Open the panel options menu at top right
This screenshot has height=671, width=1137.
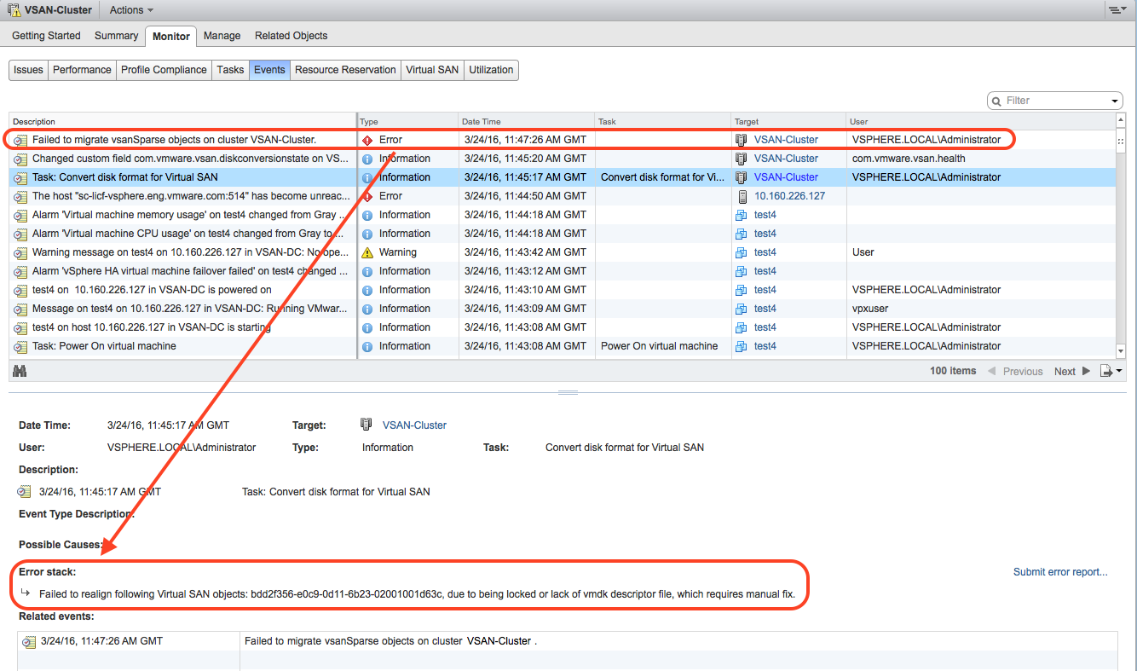(1117, 10)
